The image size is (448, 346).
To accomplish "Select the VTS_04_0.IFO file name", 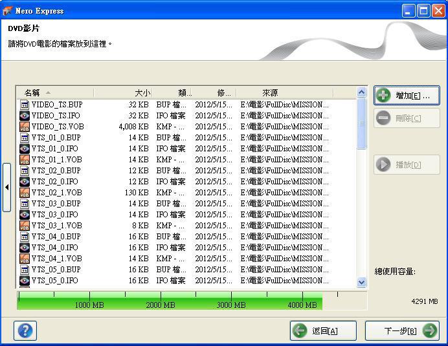I will pyautogui.click(x=55, y=248).
